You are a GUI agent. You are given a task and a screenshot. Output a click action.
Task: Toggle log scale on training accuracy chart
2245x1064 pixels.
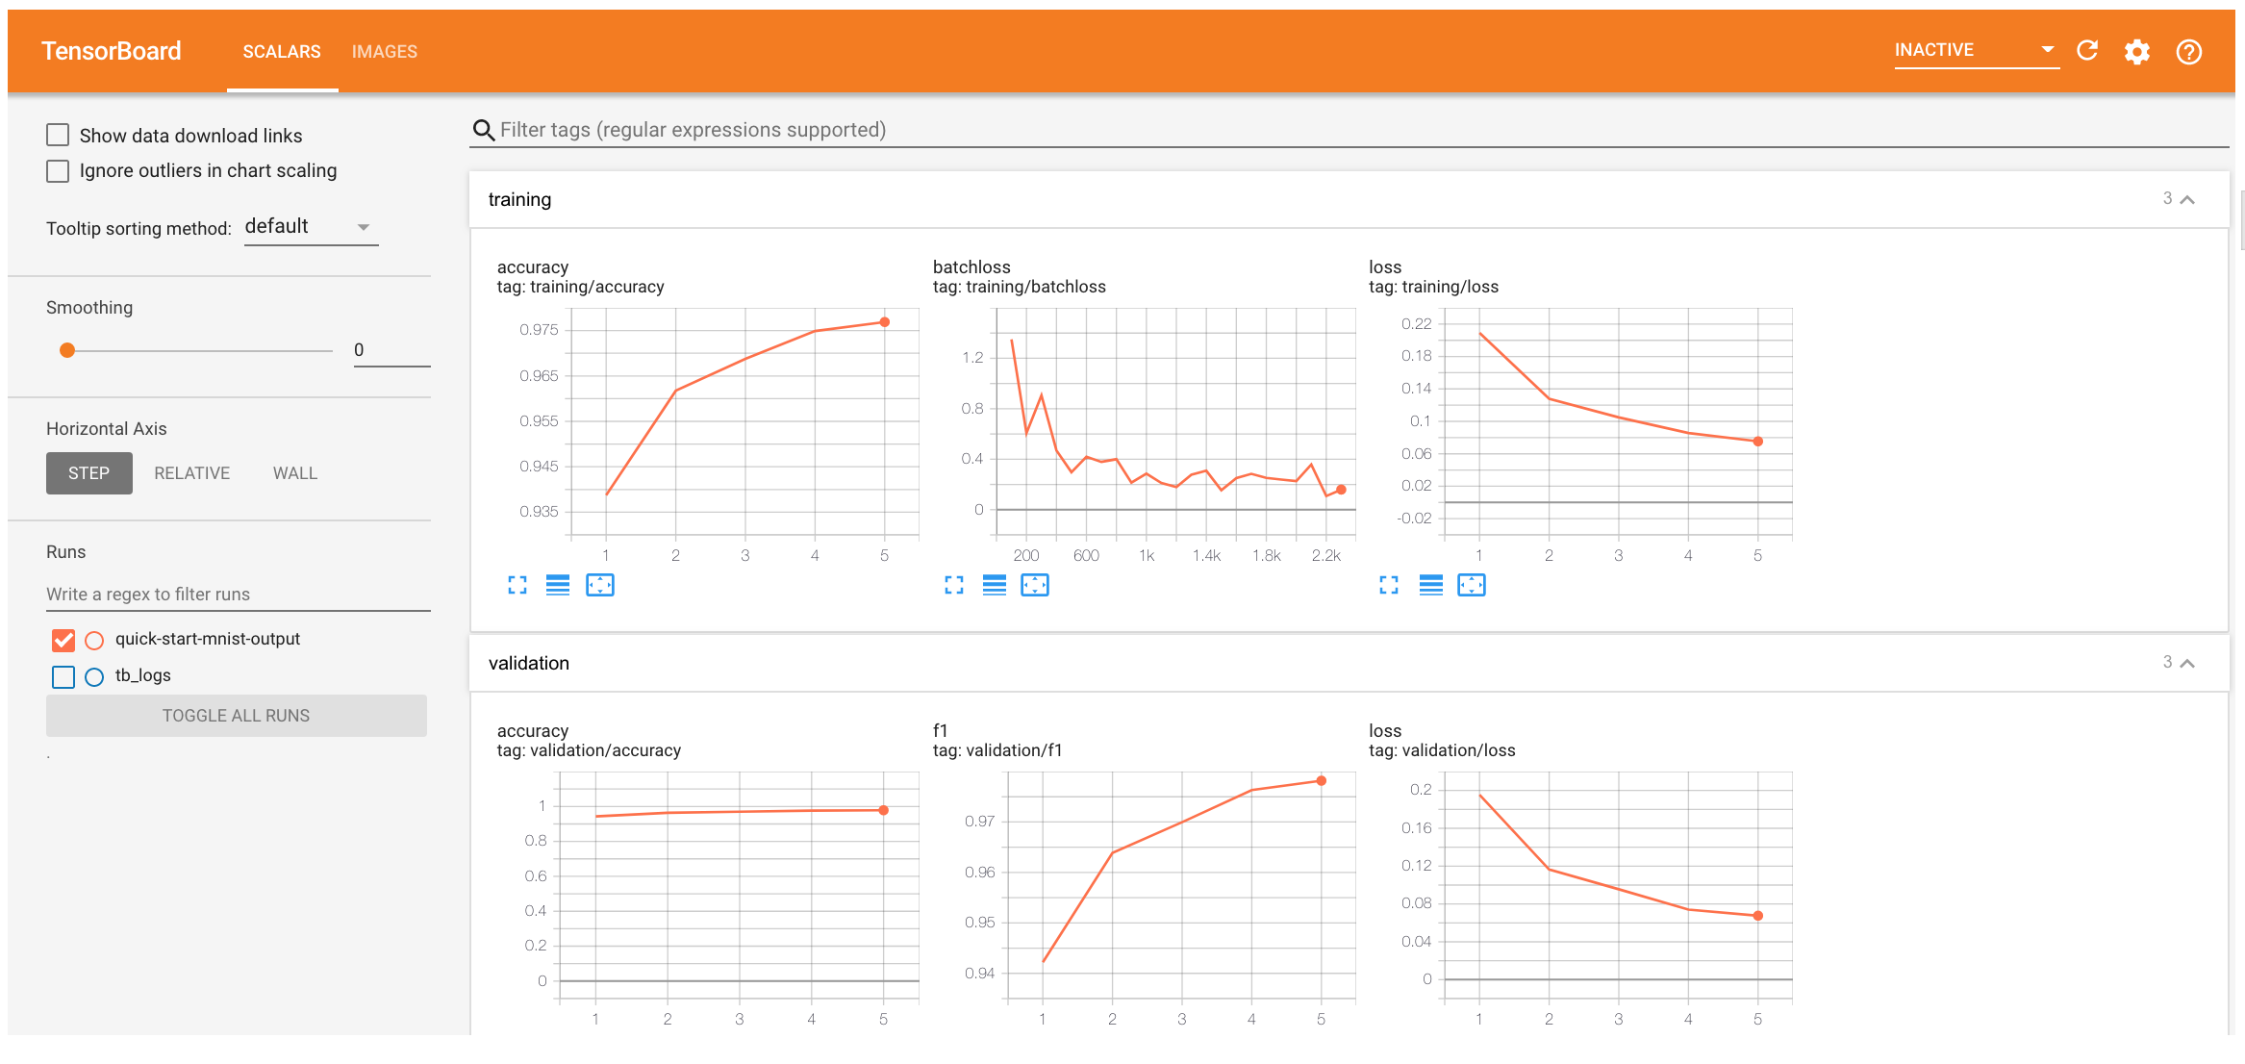click(558, 585)
